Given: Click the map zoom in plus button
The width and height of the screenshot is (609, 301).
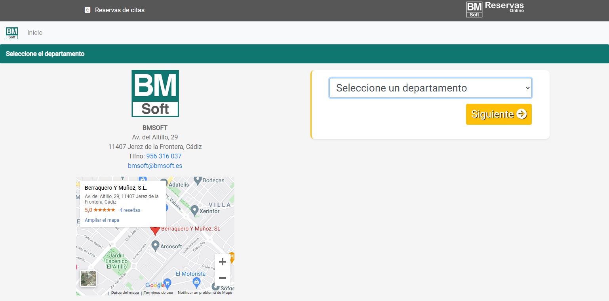Looking at the screenshot, I should pos(222,262).
